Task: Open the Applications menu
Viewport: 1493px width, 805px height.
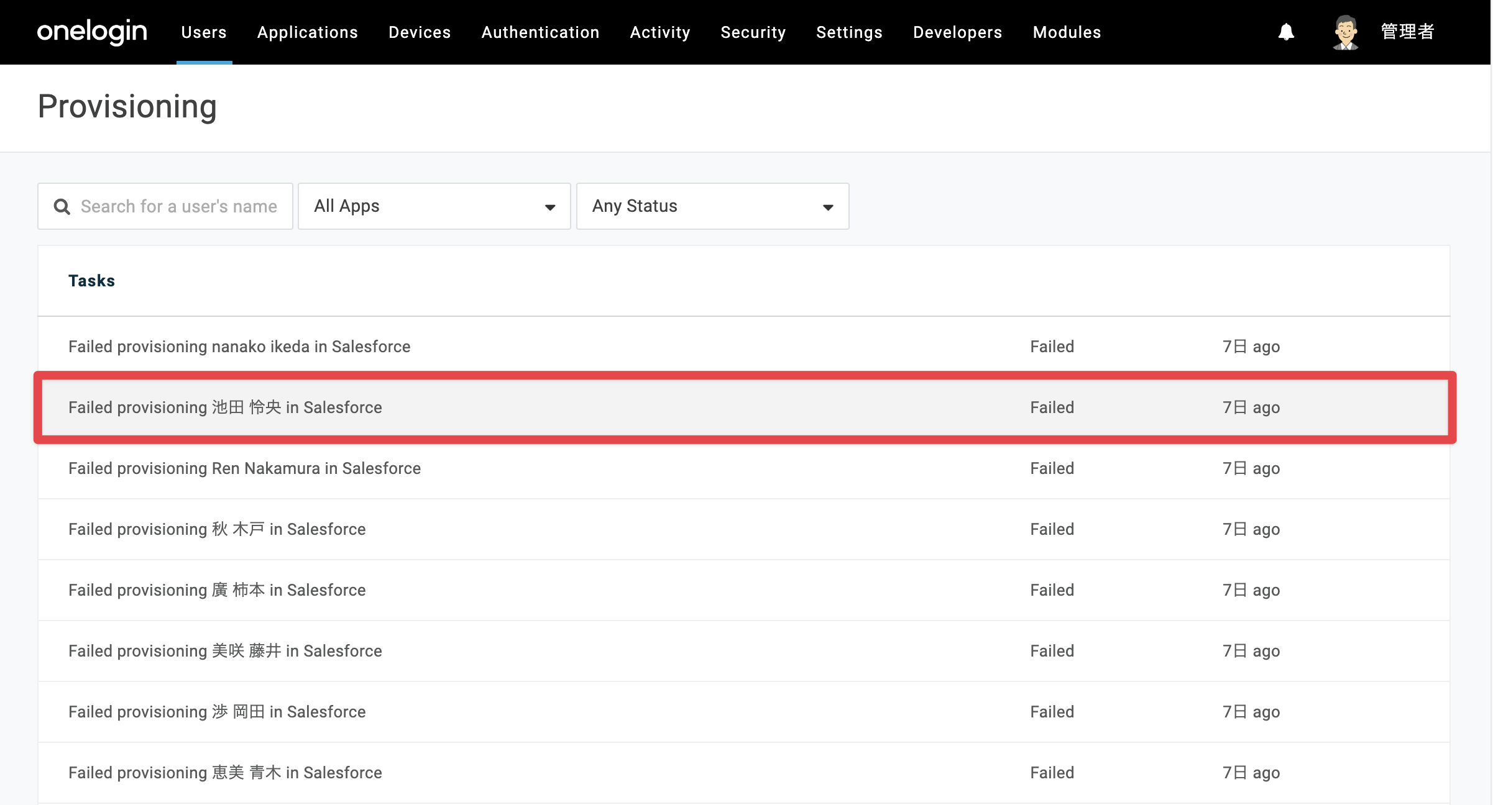Action: (x=308, y=32)
